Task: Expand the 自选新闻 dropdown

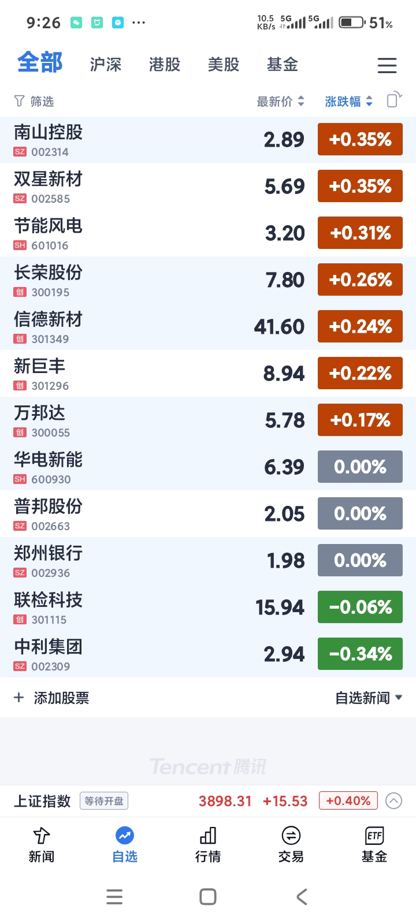Action: (x=369, y=698)
